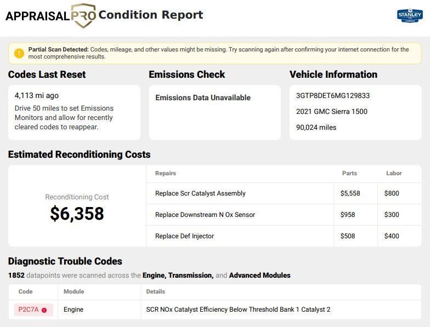Viewport: 430px width, 327px height.
Task: Click the 'Condition Report' title text
Action: 151,15
